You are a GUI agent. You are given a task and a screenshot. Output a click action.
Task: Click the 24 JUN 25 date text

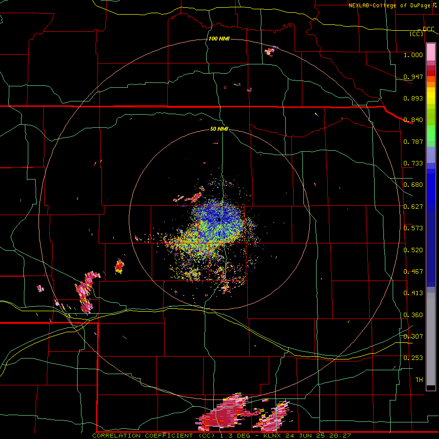point(304,436)
